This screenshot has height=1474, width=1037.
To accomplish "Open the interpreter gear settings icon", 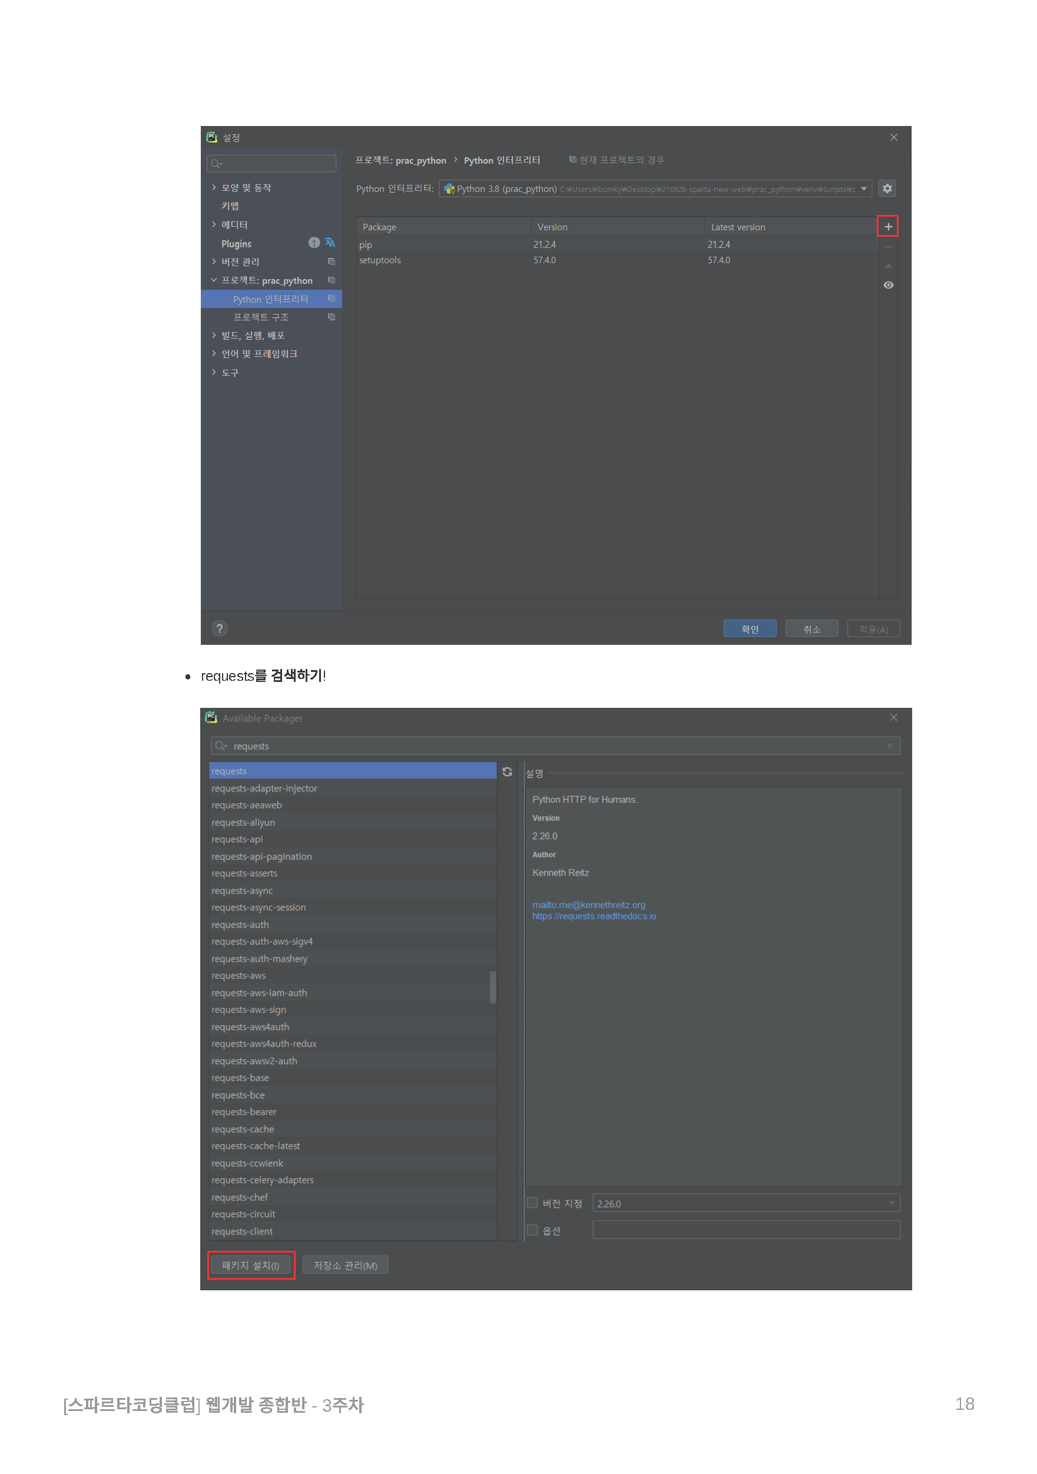I will (887, 189).
